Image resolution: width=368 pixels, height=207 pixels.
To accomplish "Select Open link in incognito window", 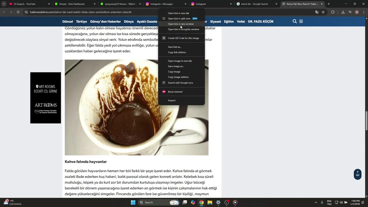I will pos(181,29).
